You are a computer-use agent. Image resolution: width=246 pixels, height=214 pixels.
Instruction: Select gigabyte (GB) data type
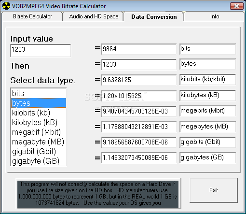click(39, 161)
